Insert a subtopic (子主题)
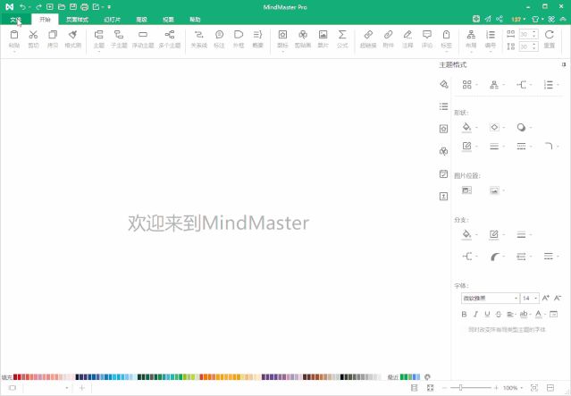Viewport: 571px width, 396px height. (x=119, y=39)
